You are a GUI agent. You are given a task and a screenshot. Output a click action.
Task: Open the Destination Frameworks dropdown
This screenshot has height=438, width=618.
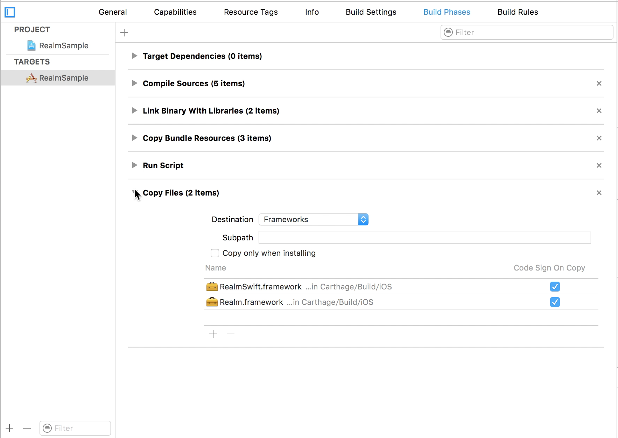coord(314,219)
